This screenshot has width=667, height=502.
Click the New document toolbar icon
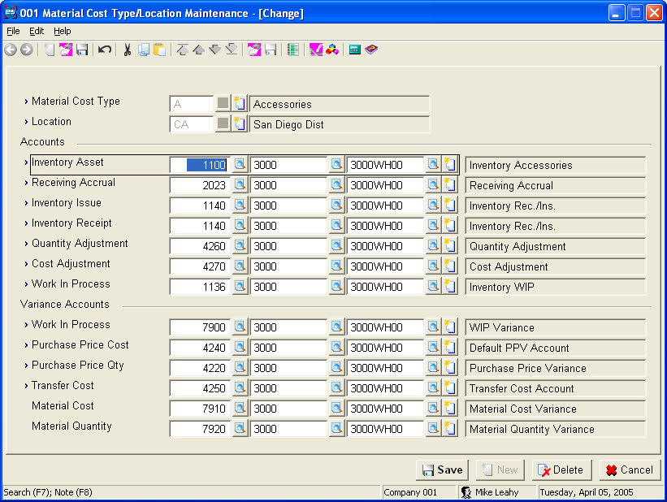[x=50, y=50]
